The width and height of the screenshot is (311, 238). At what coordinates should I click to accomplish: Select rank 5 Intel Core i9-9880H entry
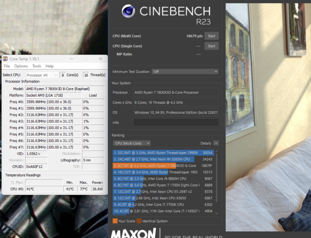point(164,179)
